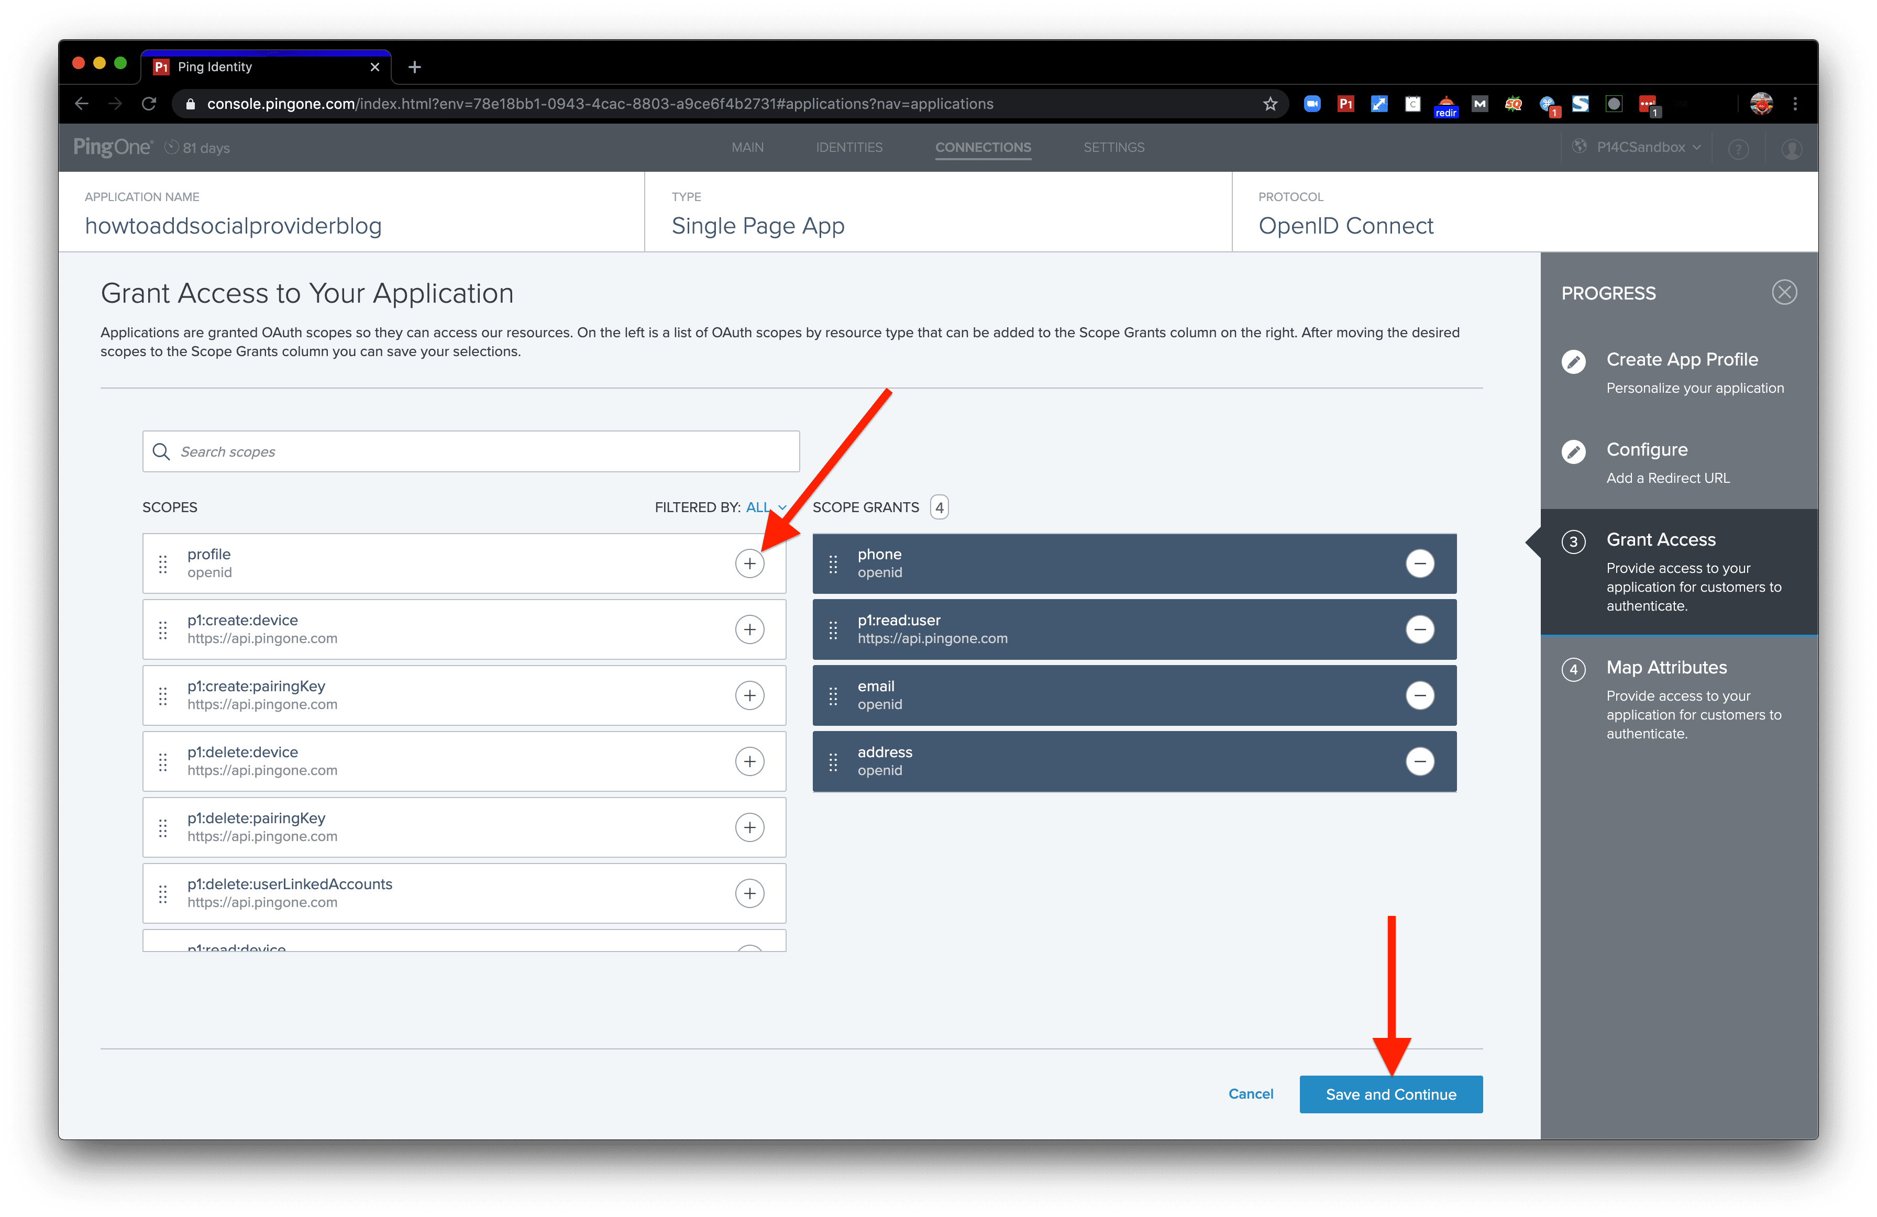The height and width of the screenshot is (1217, 1877).
Task: Switch to the IDENTITIES nav tab
Action: coord(848,148)
